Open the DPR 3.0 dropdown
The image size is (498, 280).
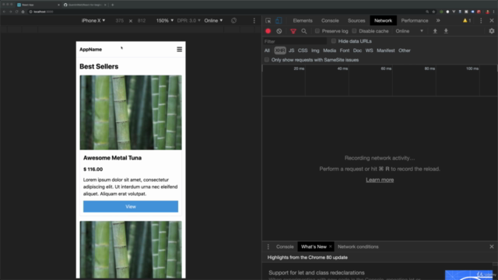pos(189,21)
